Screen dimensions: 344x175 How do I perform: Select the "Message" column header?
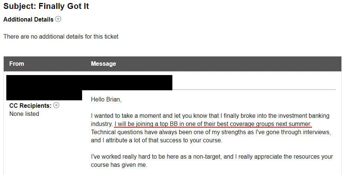click(103, 64)
